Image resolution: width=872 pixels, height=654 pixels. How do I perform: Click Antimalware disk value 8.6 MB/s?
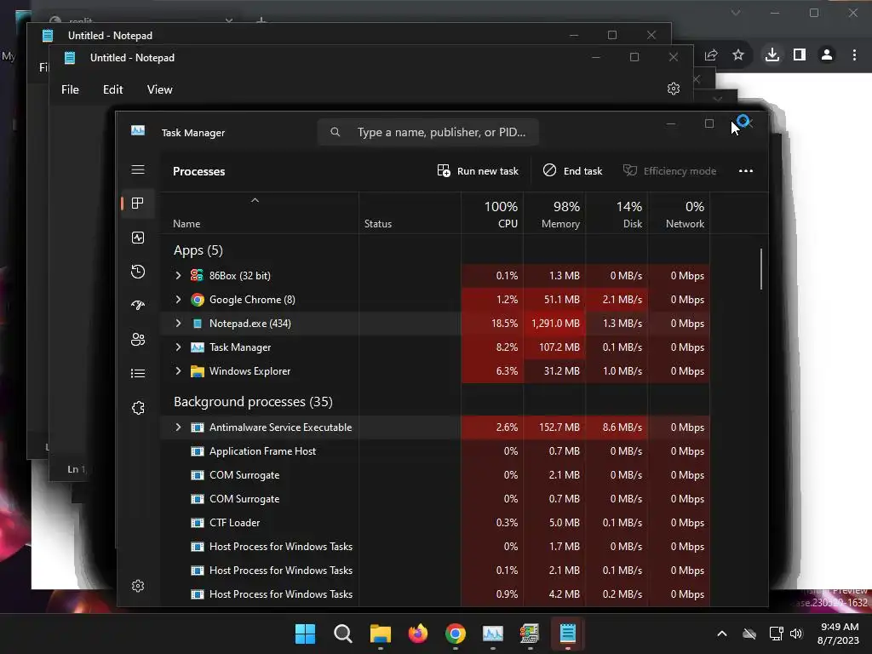pos(622,427)
